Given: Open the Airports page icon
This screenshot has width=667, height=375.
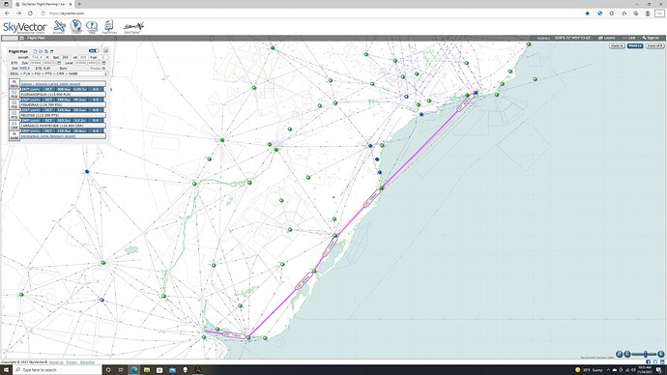Looking at the screenshot, I should pyautogui.click(x=59, y=27).
